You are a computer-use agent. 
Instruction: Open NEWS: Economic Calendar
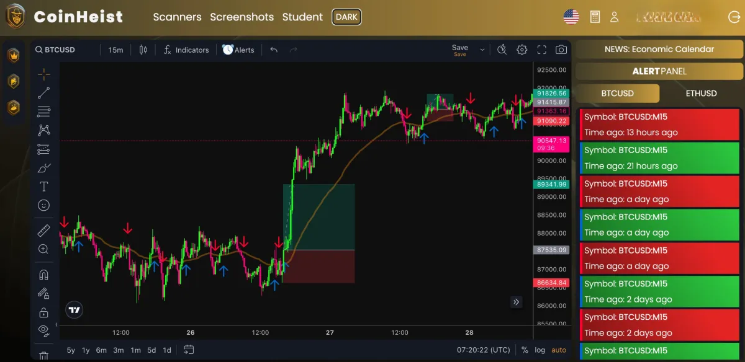point(659,49)
